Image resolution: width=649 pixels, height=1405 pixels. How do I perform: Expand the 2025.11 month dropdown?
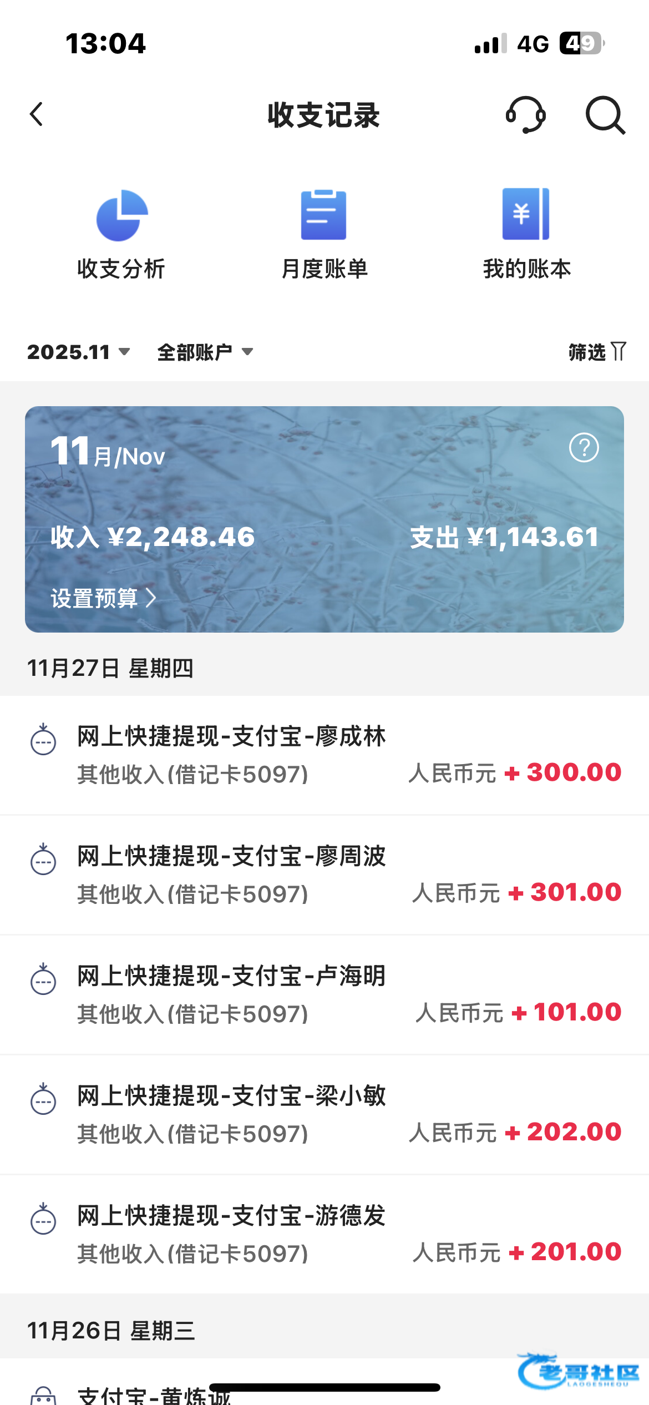(78, 352)
